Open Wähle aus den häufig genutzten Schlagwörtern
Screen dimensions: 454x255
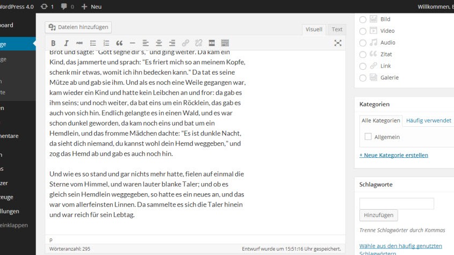[401, 249]
